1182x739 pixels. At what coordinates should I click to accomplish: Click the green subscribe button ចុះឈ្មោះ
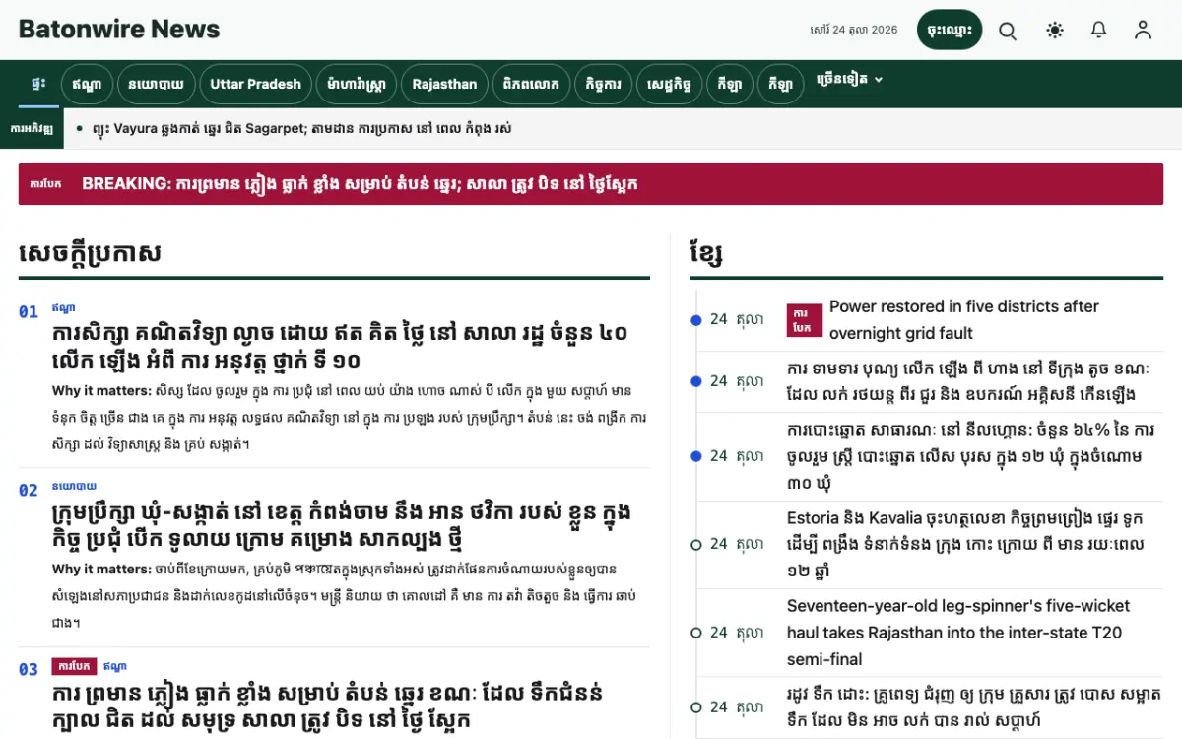pyautogui.click(x=950, y=30)
